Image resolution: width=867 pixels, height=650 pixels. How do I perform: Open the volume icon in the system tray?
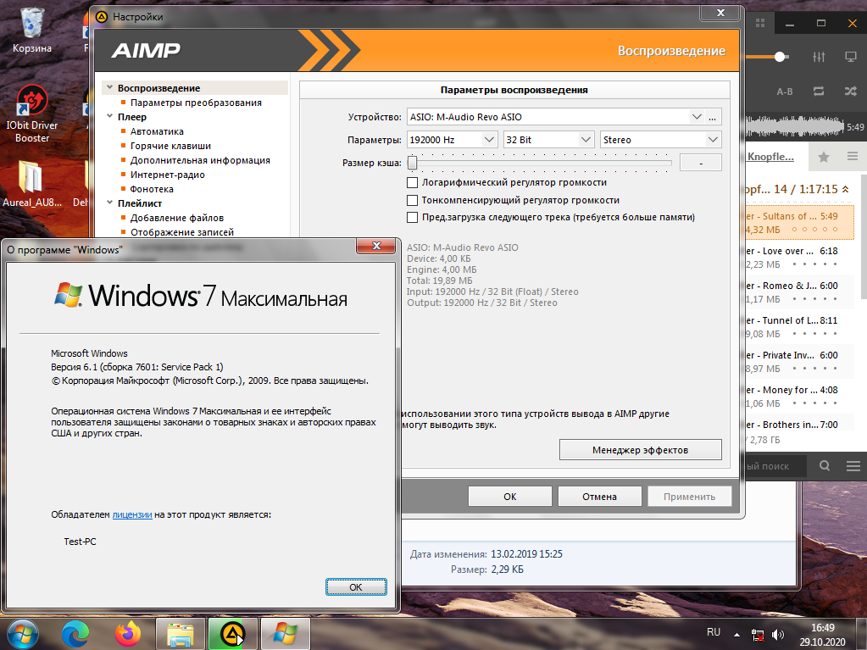click(x=777, y=635)
